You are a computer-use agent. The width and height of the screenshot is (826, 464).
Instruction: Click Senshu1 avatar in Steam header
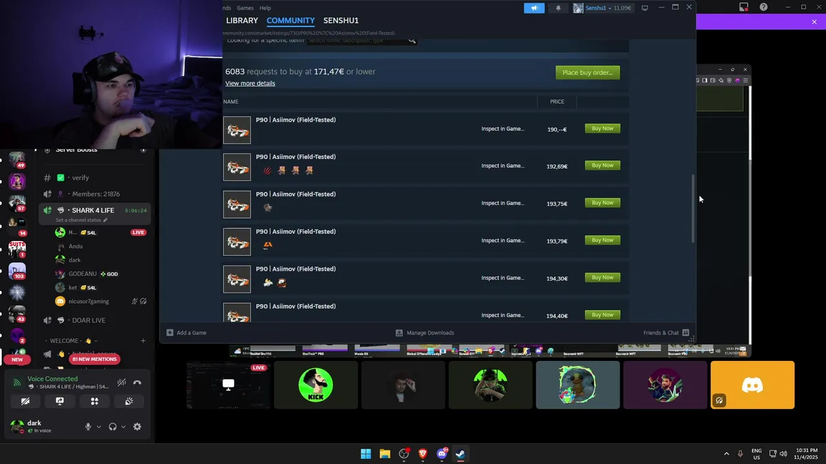click(x=578, y=8)
